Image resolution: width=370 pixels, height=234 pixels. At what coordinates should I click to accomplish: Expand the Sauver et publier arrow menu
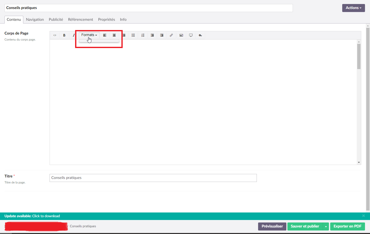coord(326,226)
